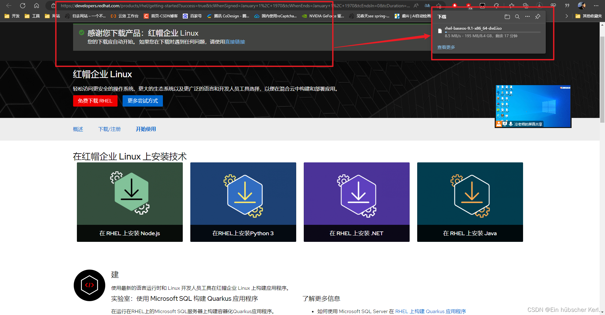Open the 腾讯 CoDesign bookmark
The image size is (605, 315).
pos(228,16)
